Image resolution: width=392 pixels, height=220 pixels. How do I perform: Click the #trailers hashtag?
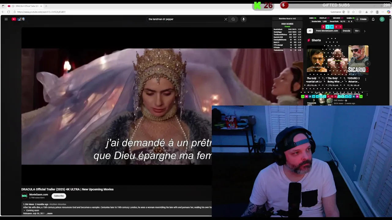pyautogui.click(x=53, y=204)
